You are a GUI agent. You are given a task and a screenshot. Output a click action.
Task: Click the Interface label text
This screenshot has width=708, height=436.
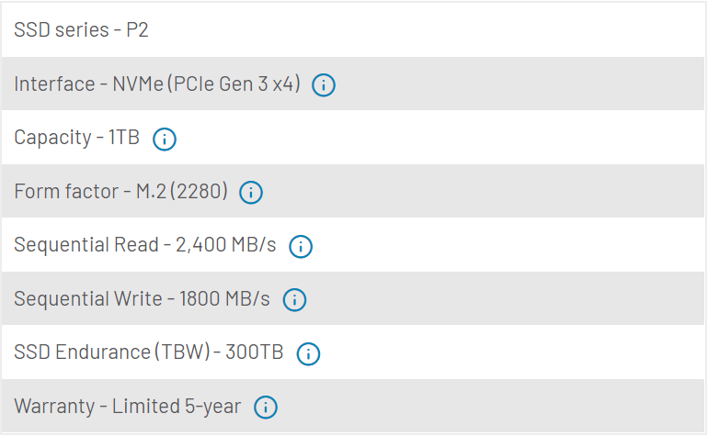point(54,84)
